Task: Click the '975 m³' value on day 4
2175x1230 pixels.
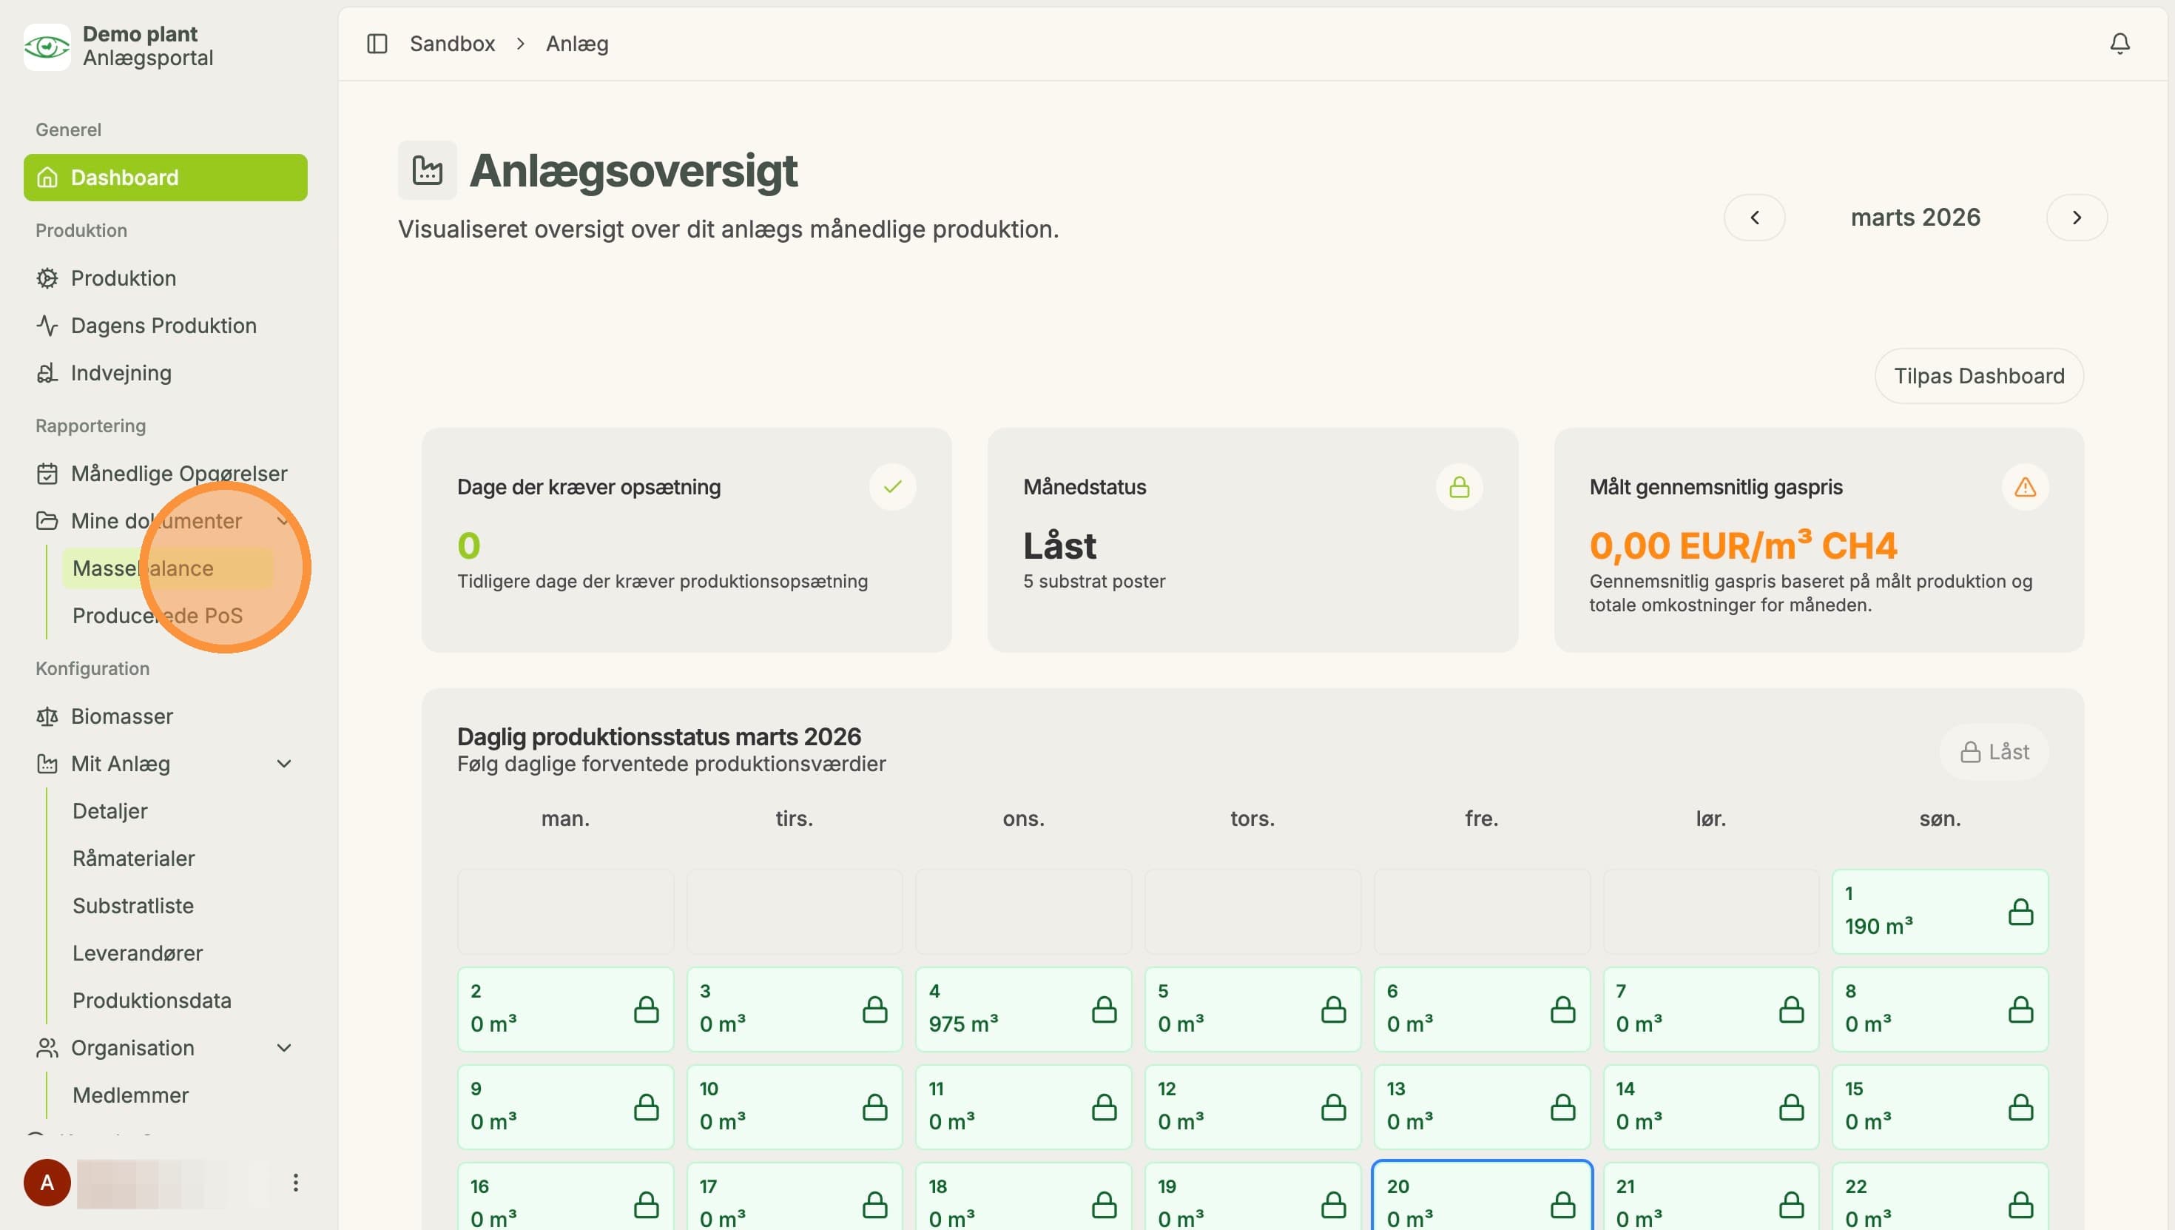Action: point(963,1024)
